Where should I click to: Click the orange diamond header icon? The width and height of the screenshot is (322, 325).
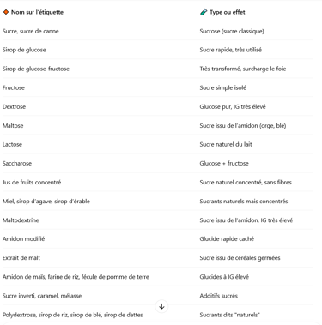pyautogui.click(x=6, y=12)
